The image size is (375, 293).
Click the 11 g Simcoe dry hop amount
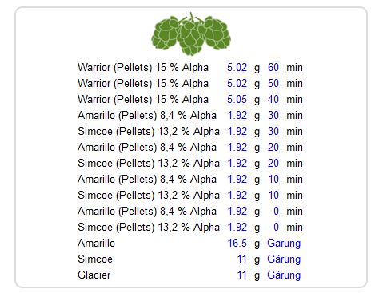(x=241, y=259)
